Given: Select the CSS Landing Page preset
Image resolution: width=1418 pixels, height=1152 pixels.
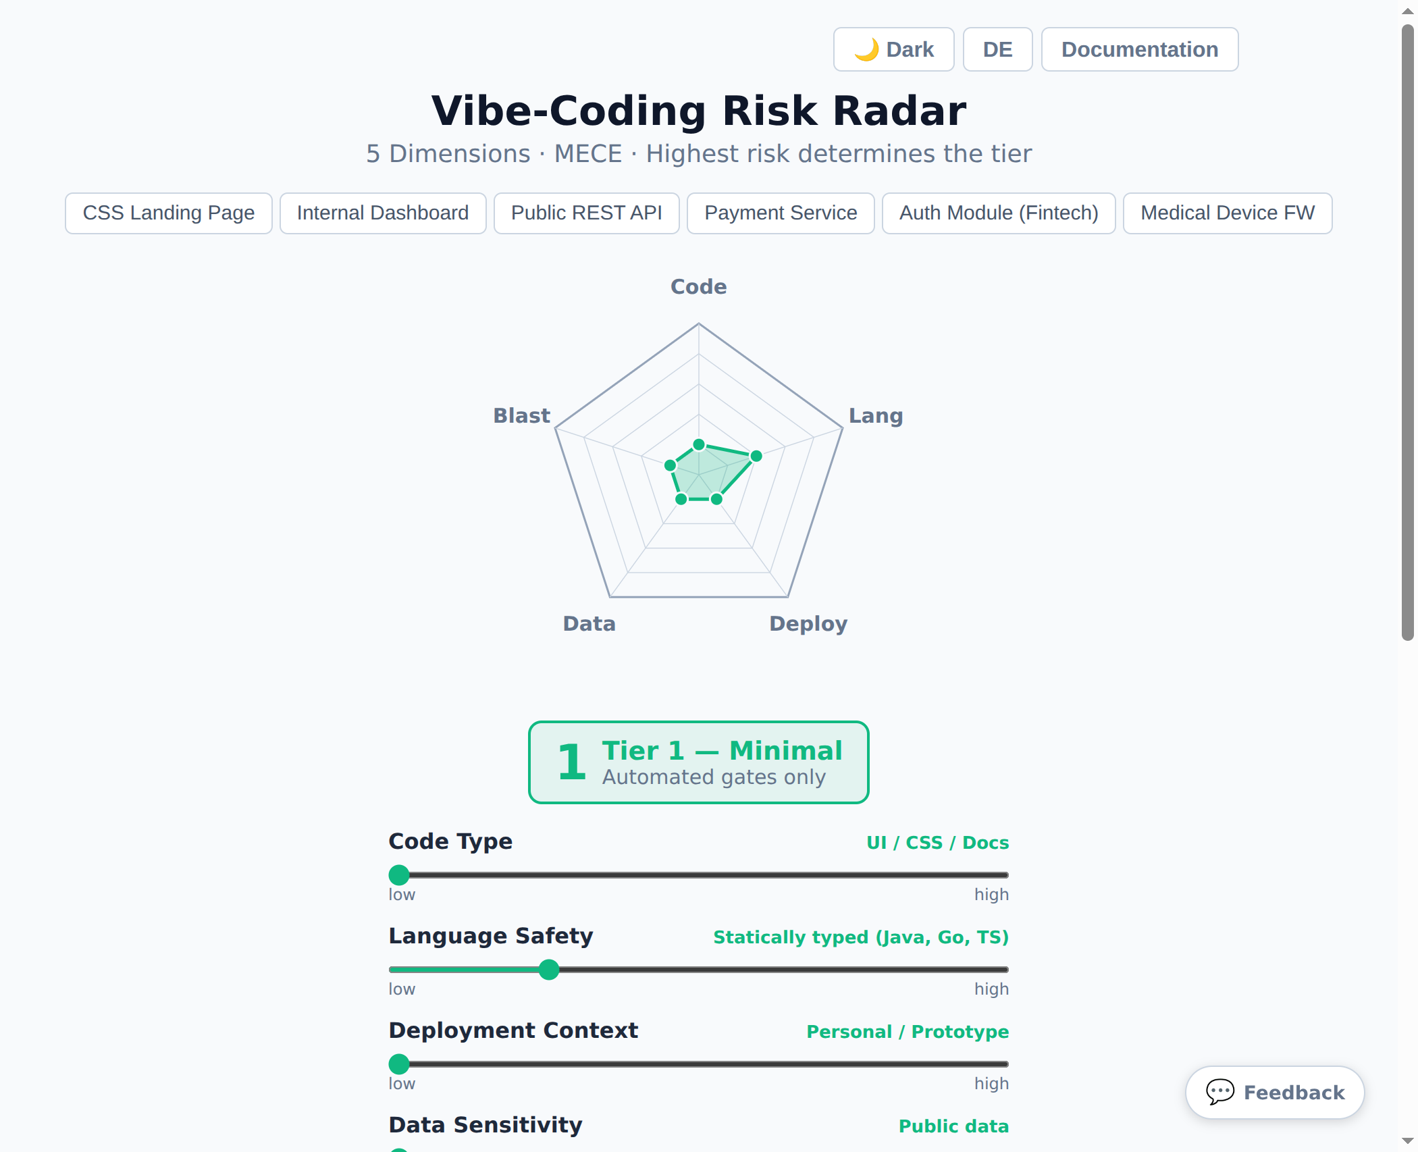Looking at the screenshot, I should [168, 213].
